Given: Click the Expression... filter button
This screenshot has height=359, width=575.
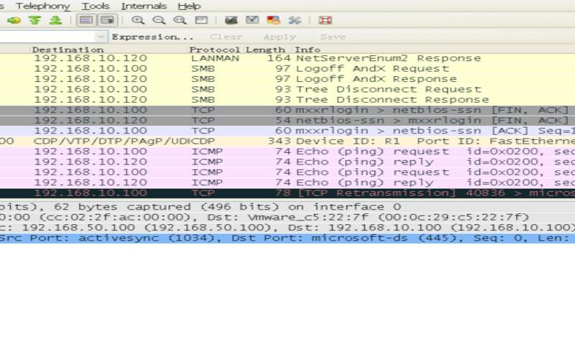Looking at the screenshot, I should (x=153, y=37).
